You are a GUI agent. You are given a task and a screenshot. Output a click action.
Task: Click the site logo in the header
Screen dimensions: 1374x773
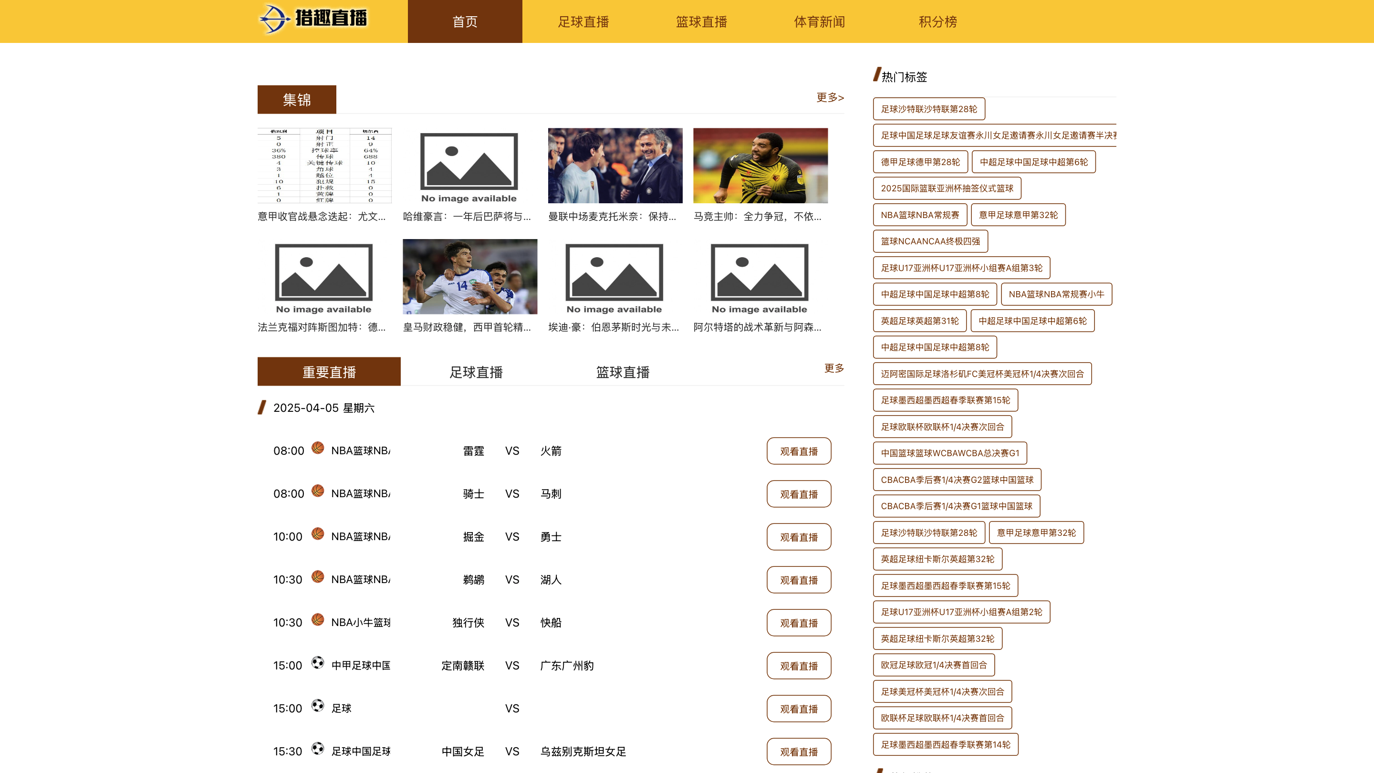[x=313, y=19]
